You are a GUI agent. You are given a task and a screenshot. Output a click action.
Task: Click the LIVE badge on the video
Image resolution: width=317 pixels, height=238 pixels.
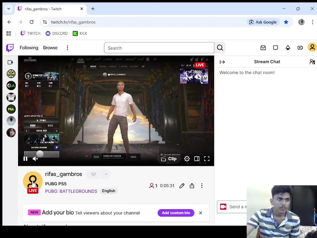(200, 65)
